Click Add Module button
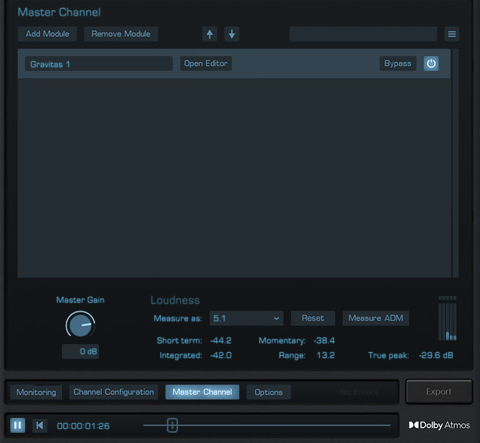Screen dimensions: 480x443 (x=47, y=34)
